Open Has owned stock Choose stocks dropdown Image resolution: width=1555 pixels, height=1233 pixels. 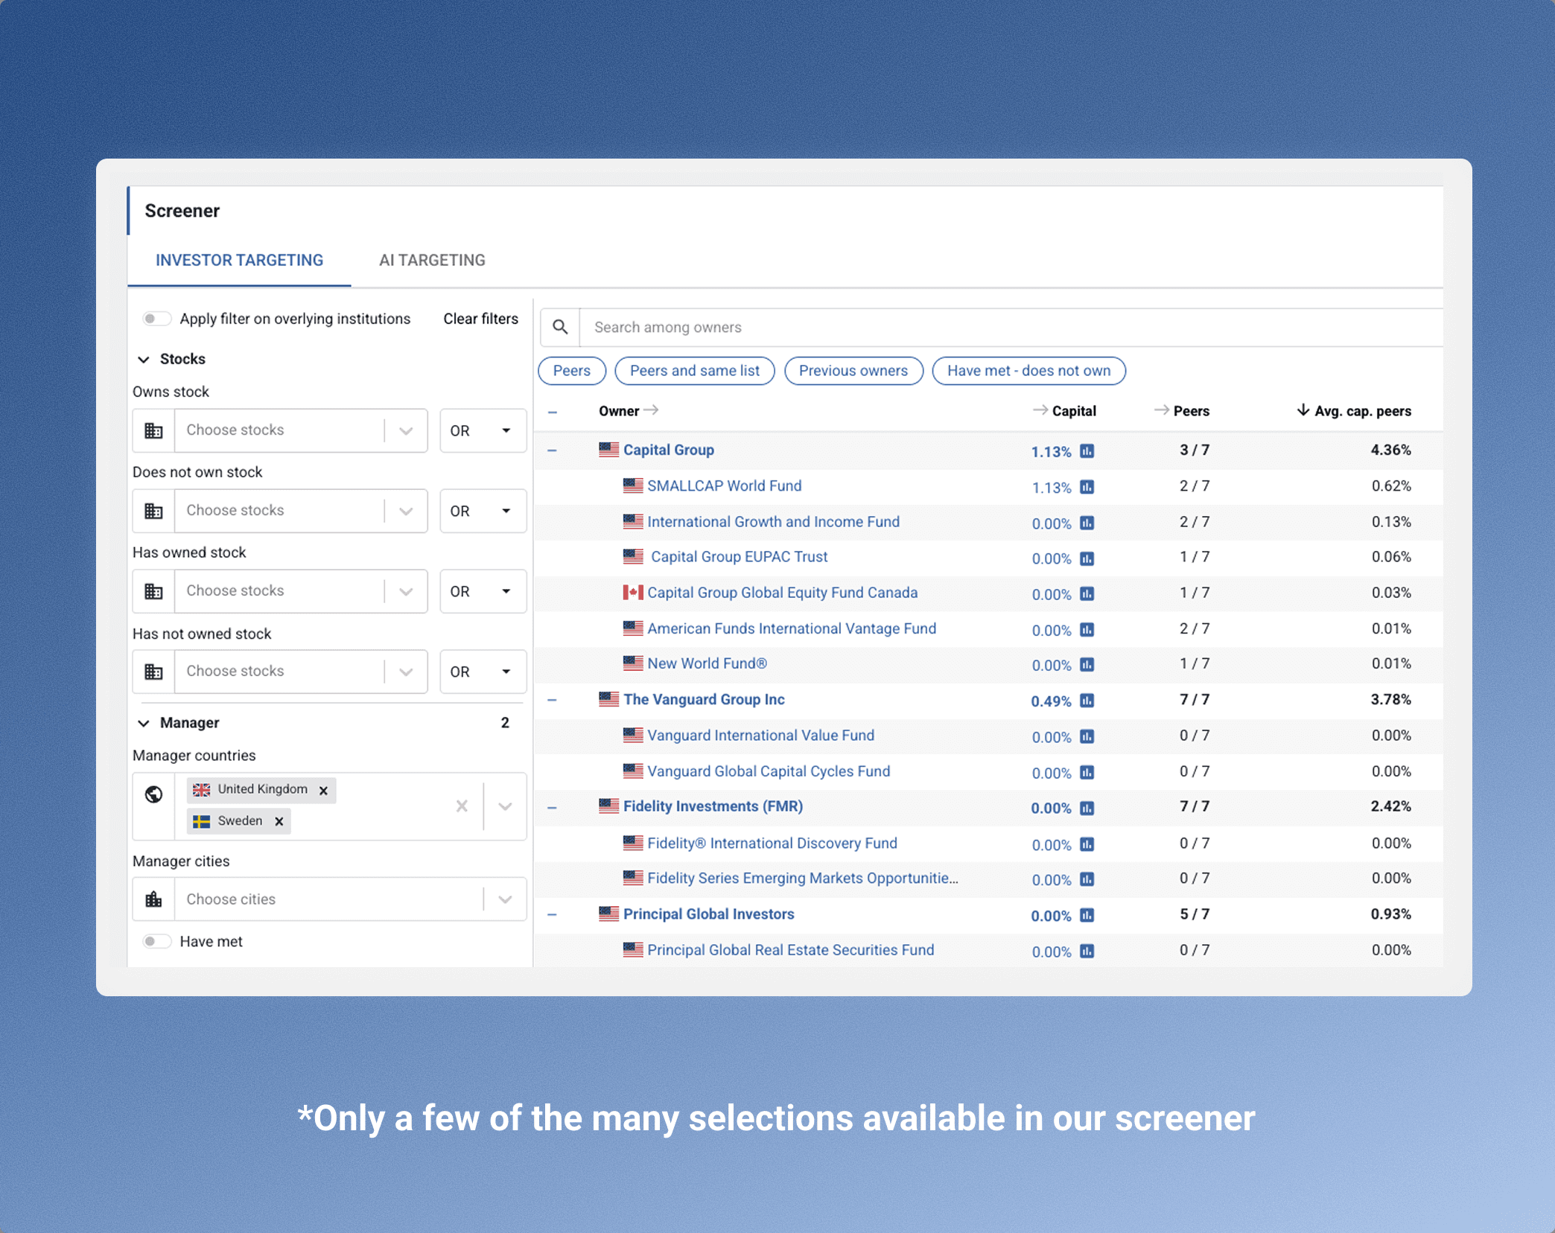(301, 591)
